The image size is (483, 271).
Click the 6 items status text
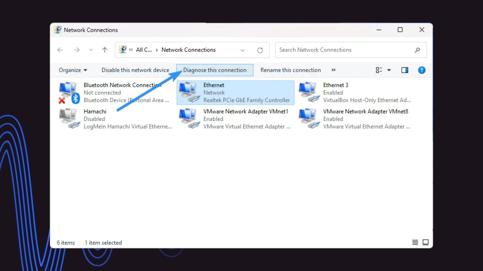[66, 243]
